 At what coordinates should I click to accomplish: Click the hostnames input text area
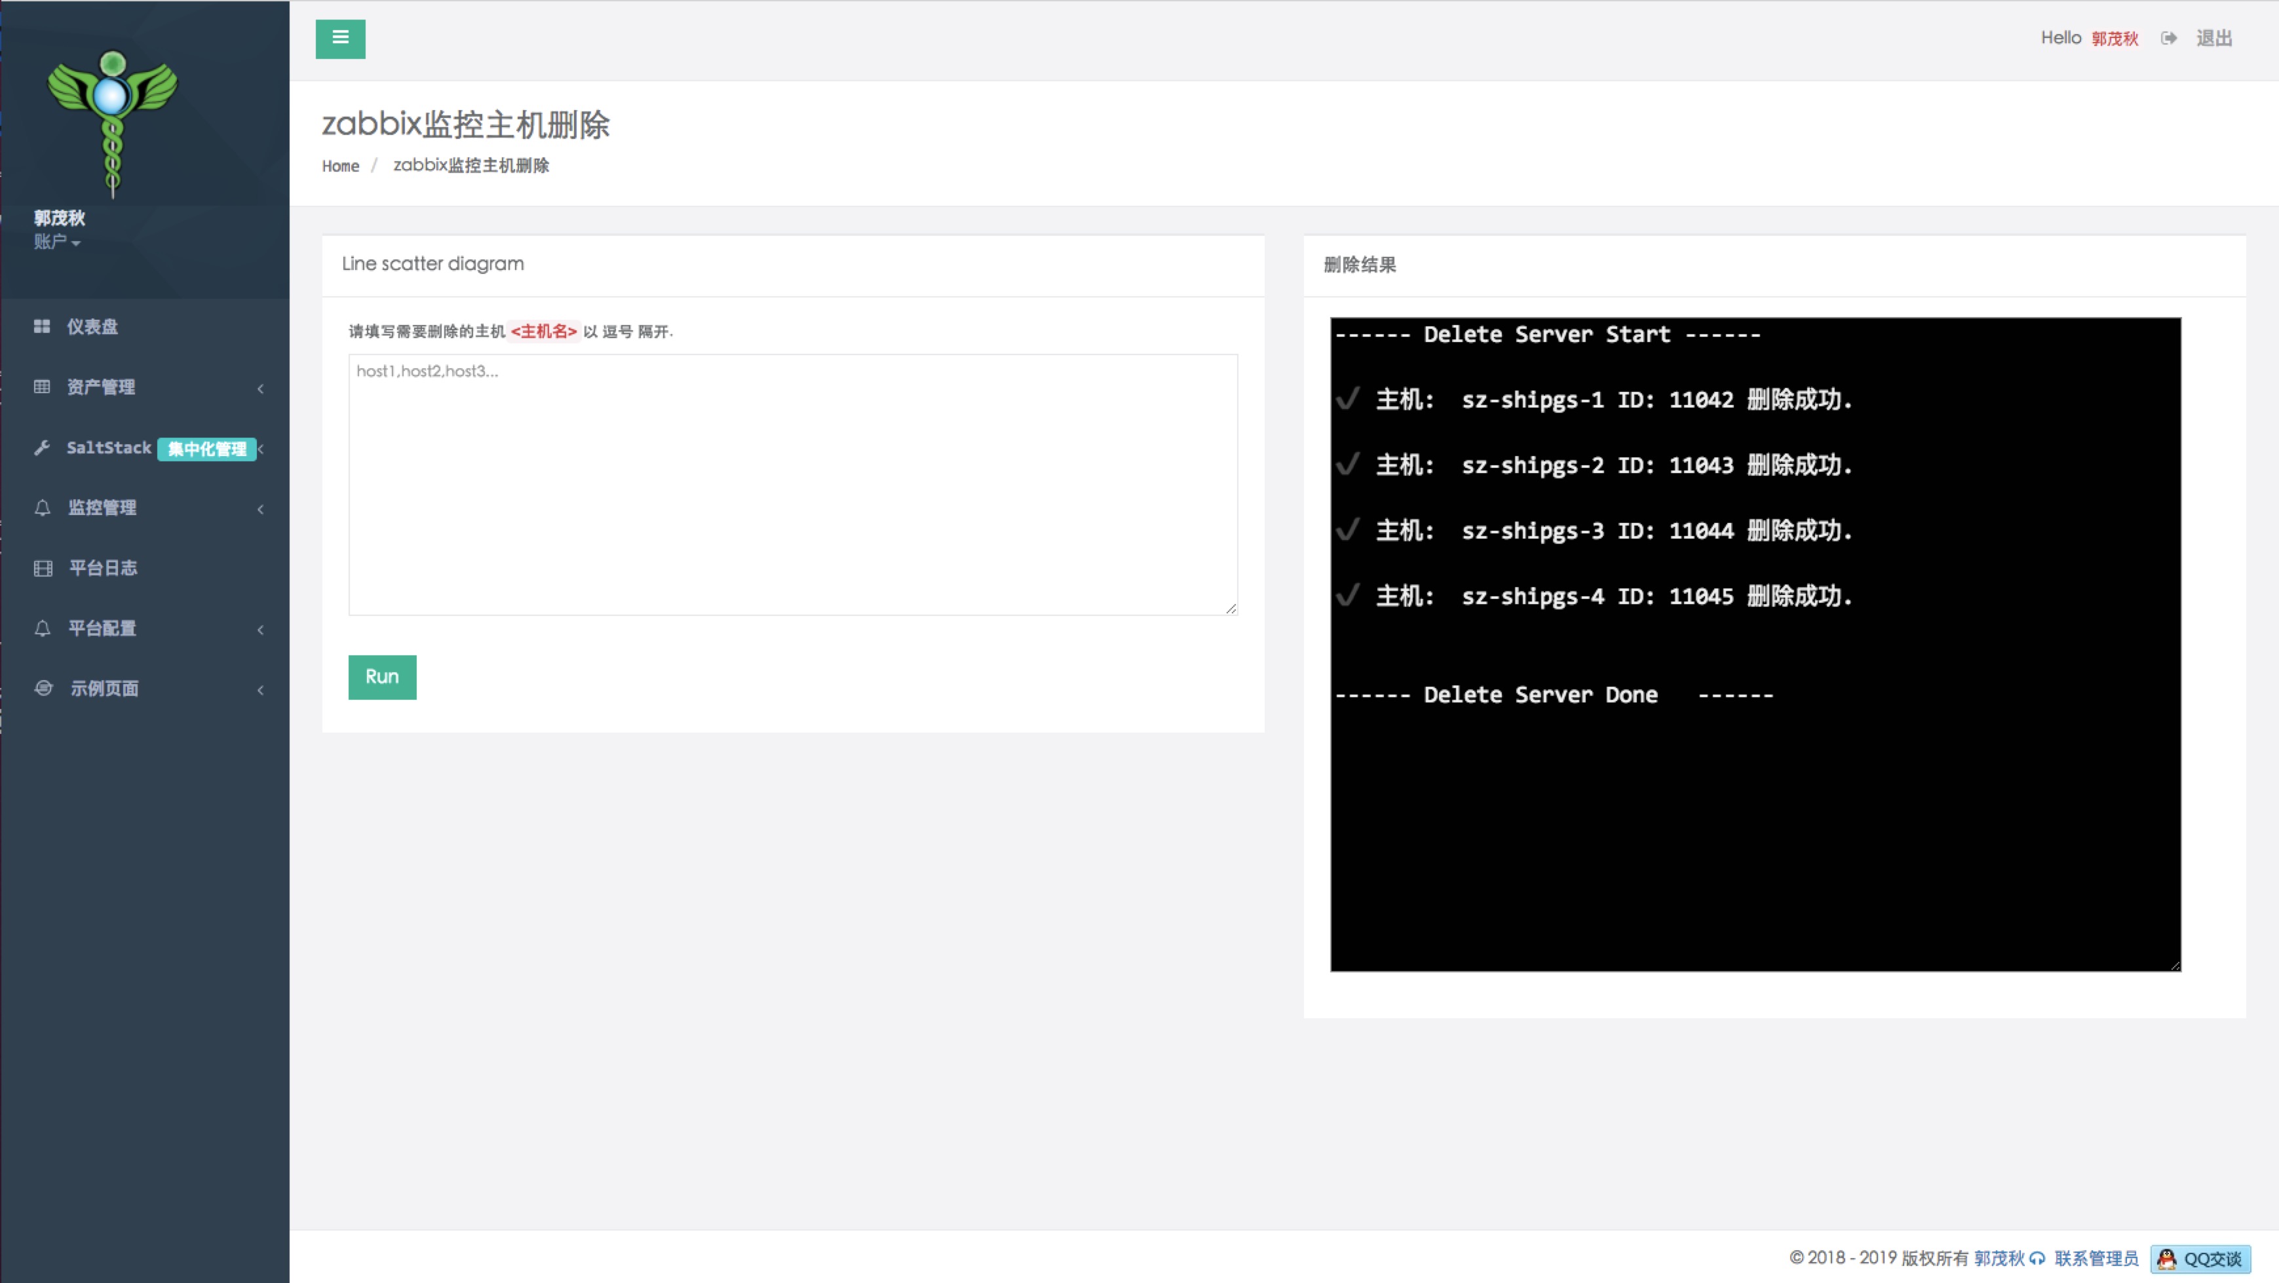point(792,484)
